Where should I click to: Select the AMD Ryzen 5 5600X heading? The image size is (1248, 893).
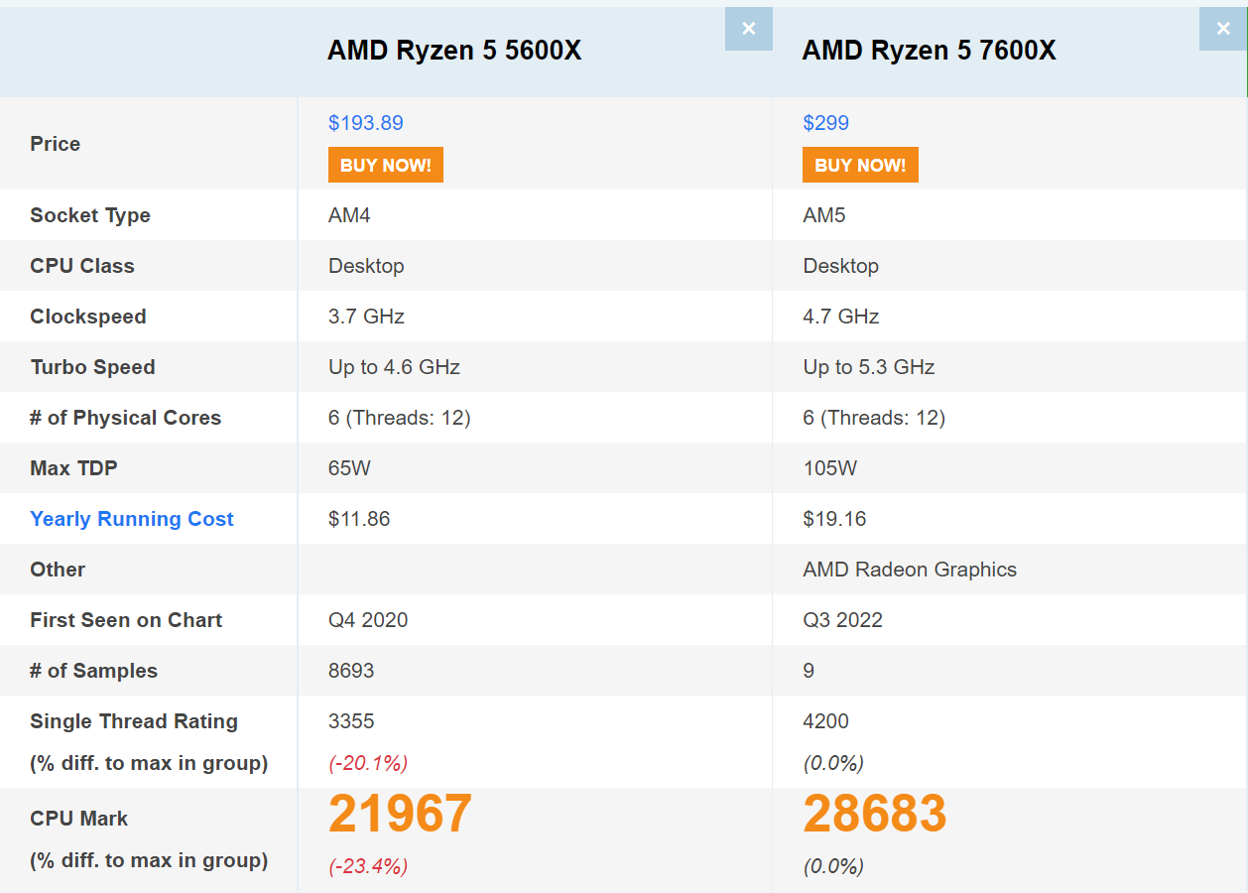(x=454, y=51)
